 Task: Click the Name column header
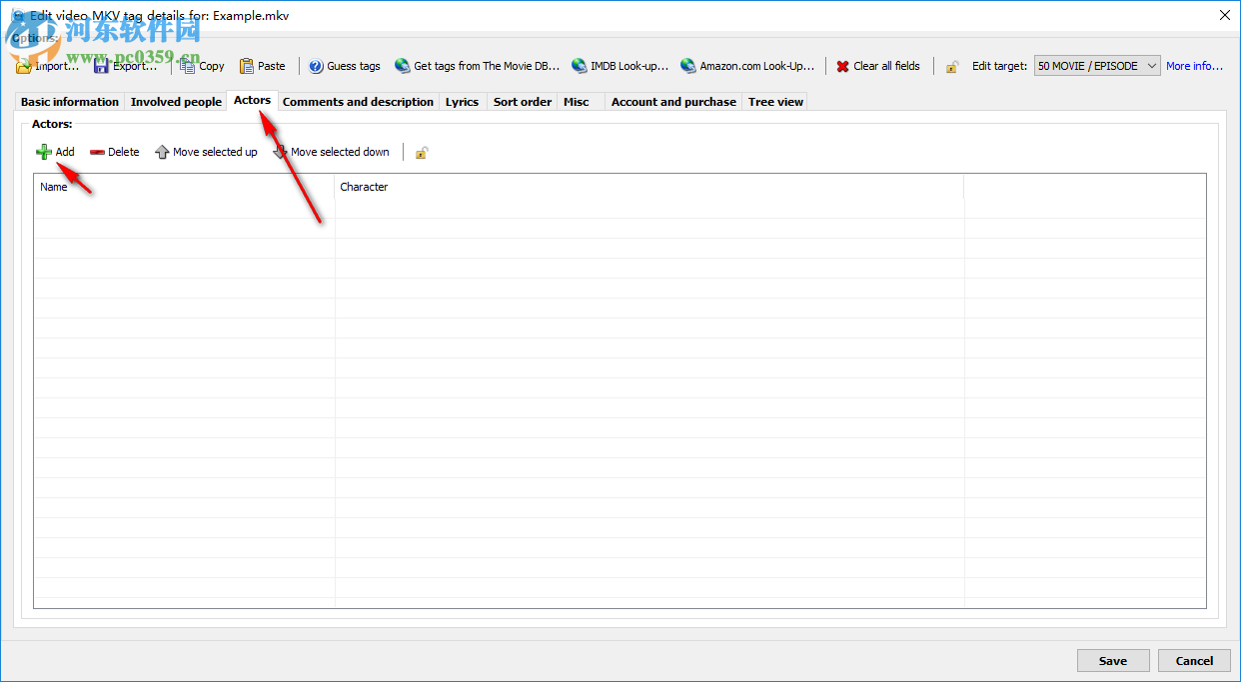click(x=54, y=187)
